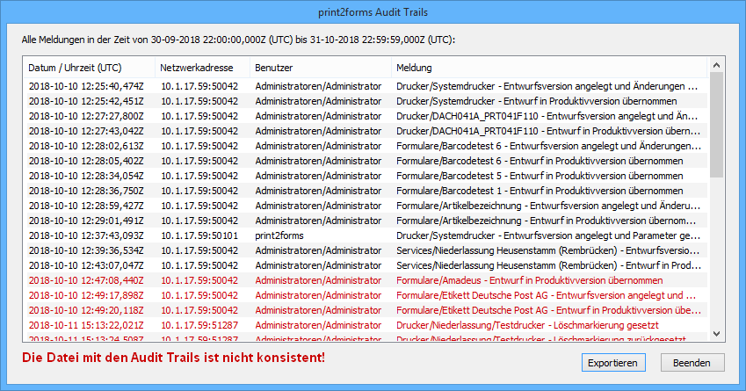The height and width of the screenshot is (391, 746).
Task: Click the Benutzer column header
Action: [273, 68]
